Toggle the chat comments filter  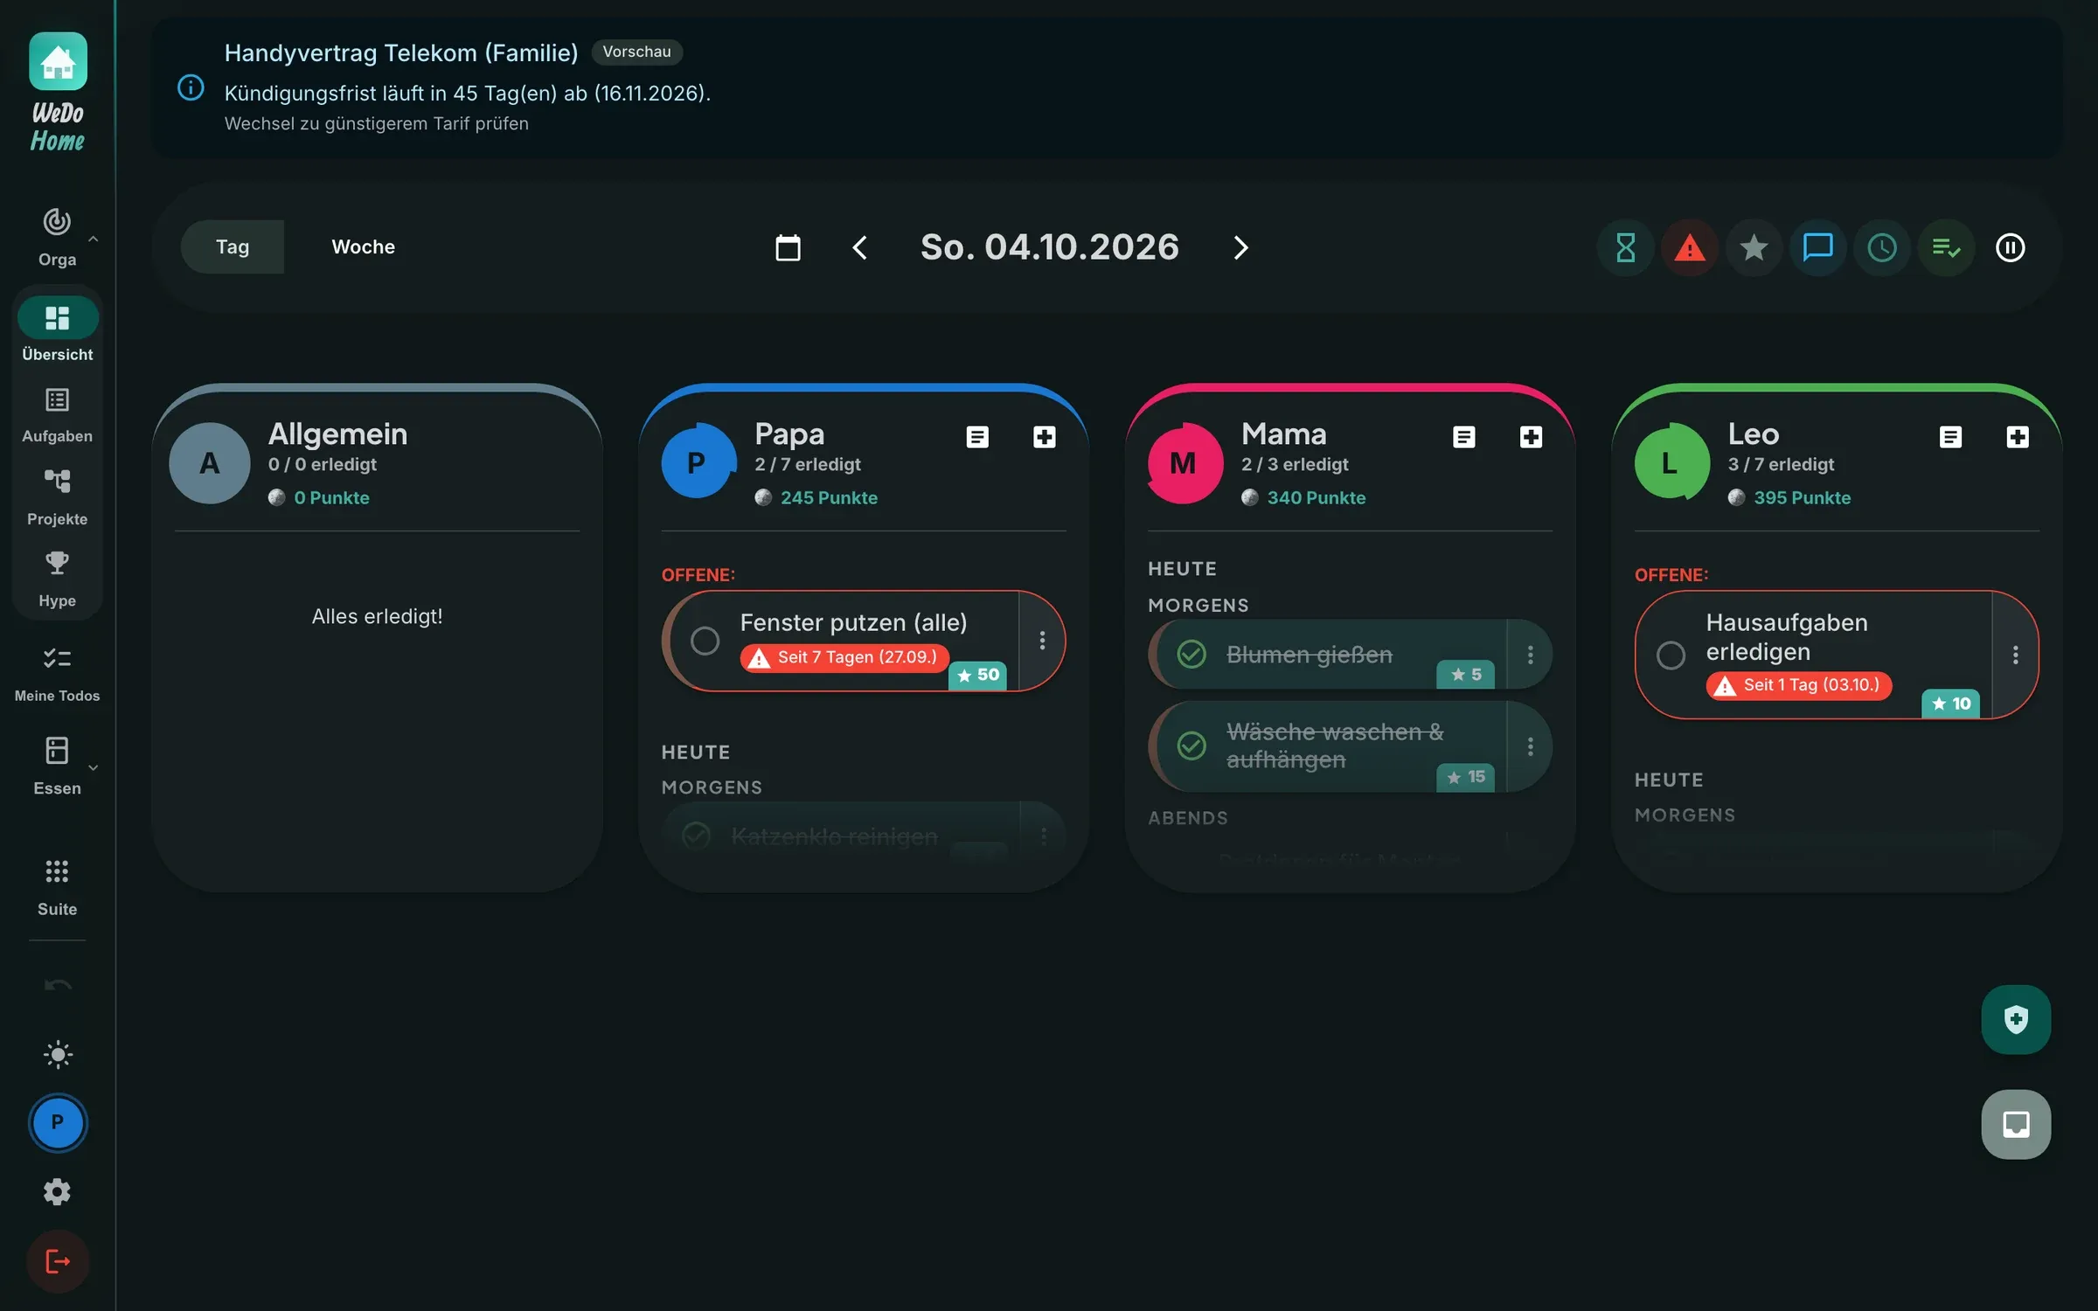(x=1818, y=247)
